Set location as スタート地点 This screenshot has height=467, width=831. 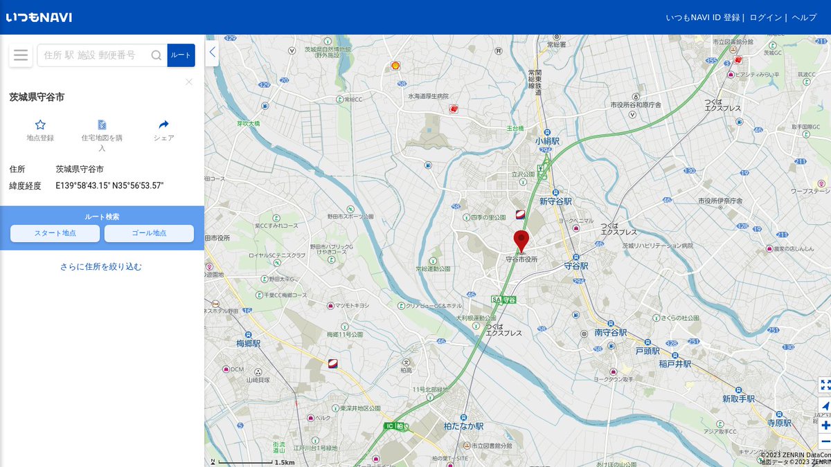click(x=55, y=233)
